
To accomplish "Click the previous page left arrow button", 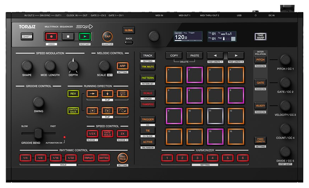I will pyautogui.click(x=215, y=56).
